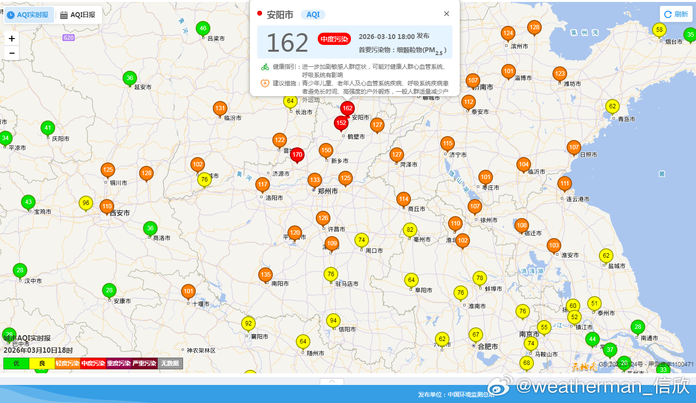Select the 商丘市 marker showing 114
This screenshot has height=403, width=696.
[403, 200]
